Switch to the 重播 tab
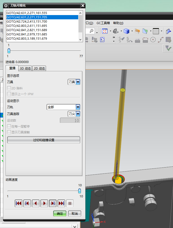Screen dimensions: 173x228 pyautogui.click(x=12, y=68)
